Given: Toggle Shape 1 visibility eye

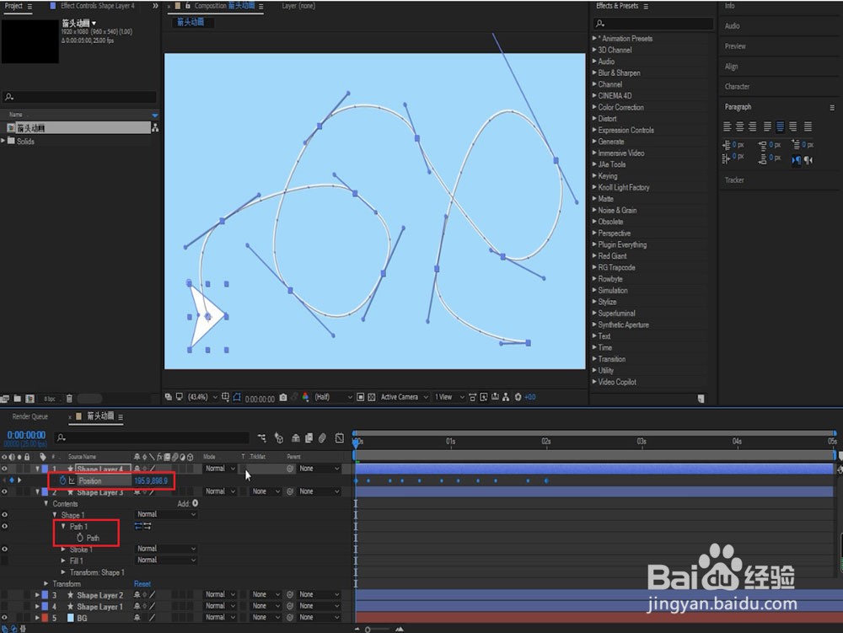Looking at the screenshot, I should point(4,515).
